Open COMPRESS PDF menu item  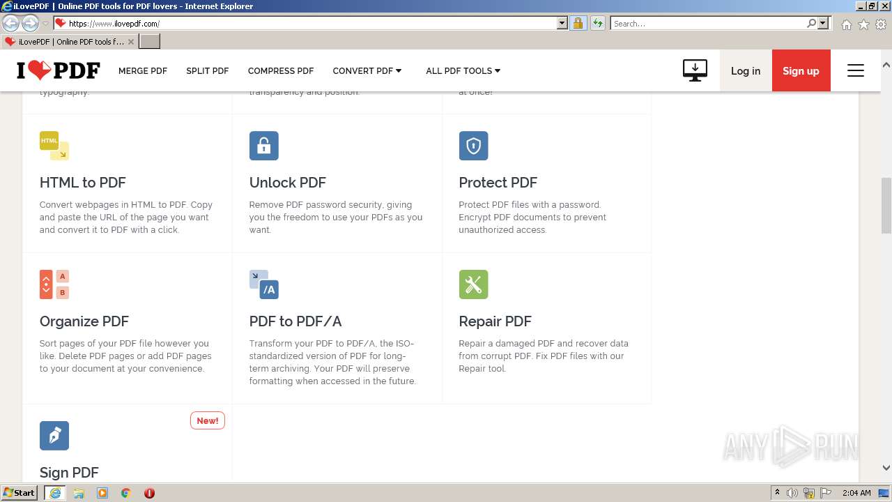(281, 70)
